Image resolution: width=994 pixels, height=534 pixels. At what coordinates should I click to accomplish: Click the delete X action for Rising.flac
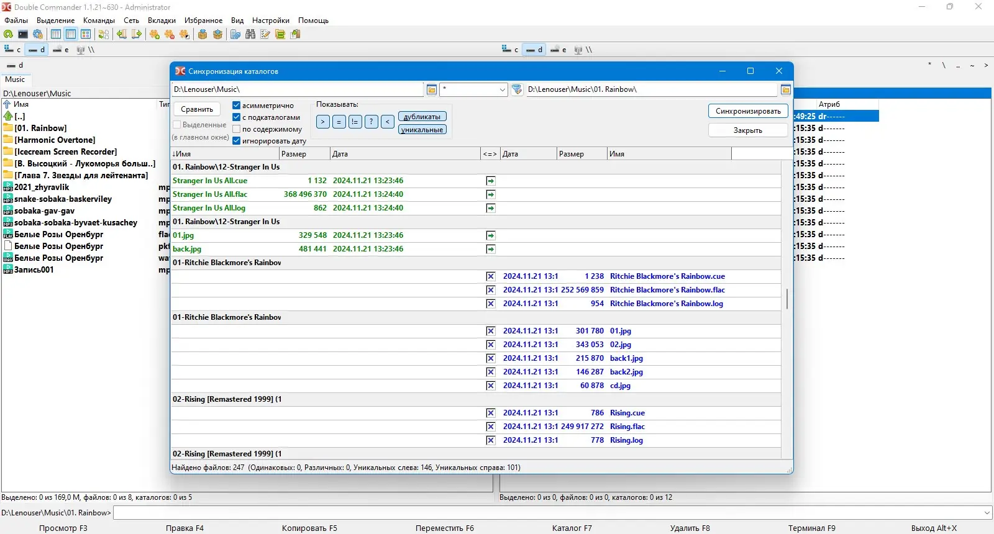click(x=491, y=427)
